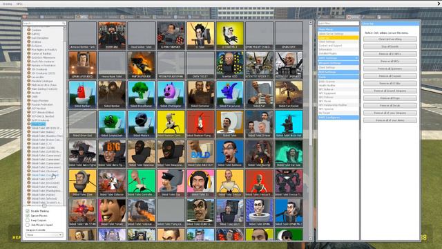Viewport: 442px width, 249px height.
Task: Open the Weapon Override dropdown
Action: pyautogui.click(x=44, y=234)
